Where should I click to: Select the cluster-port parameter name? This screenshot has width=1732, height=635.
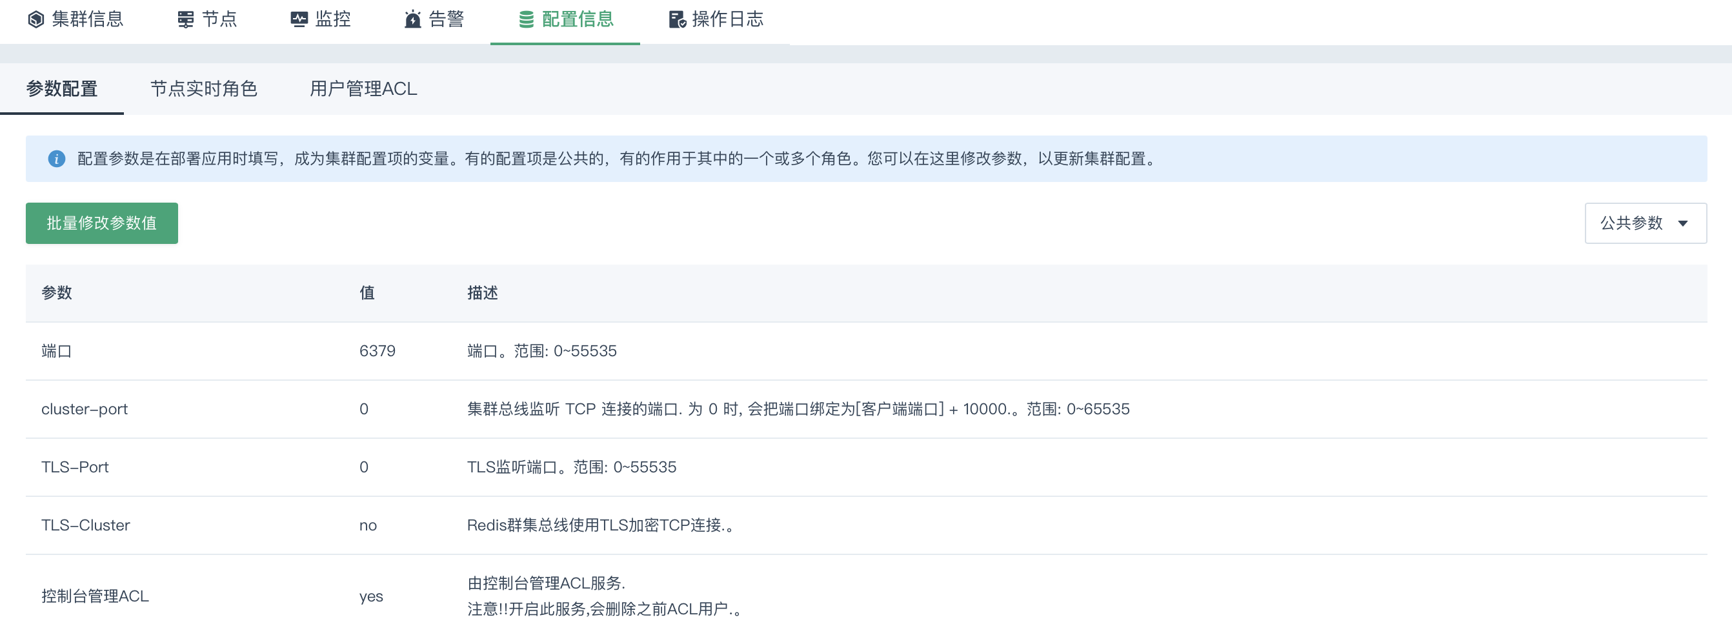click(x=84, y=410)
